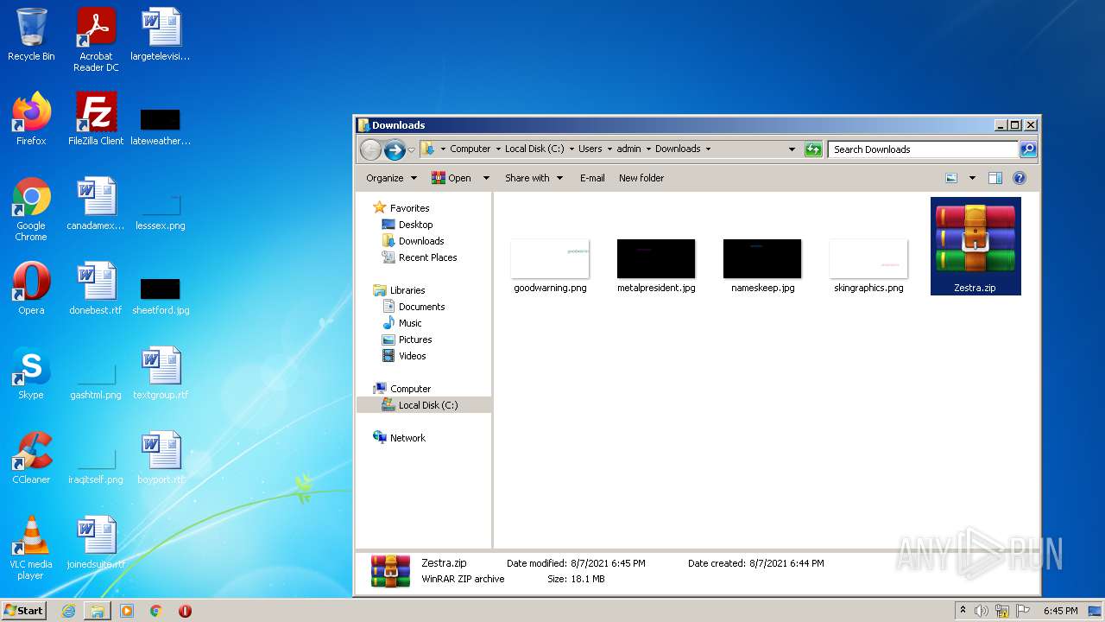The image size is (1105, 622).
Task: Click Opera icon in taskbar
Action: point(185,611)
